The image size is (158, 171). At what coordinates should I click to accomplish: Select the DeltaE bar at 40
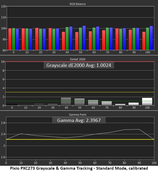click(66, 101)
